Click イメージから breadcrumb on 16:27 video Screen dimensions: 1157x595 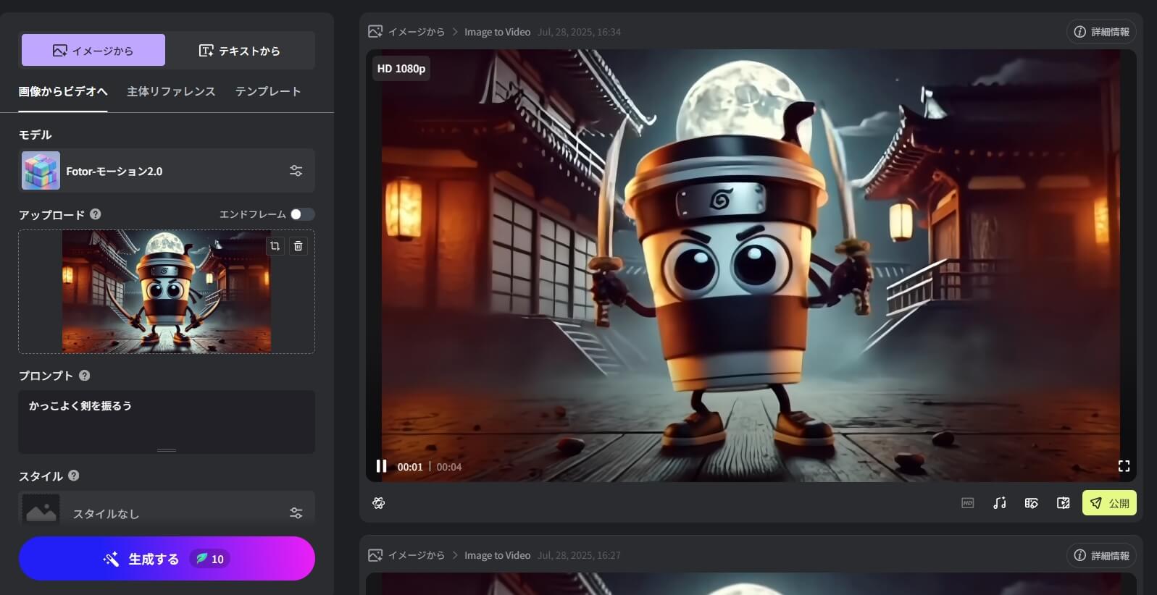[x=416, y=555]
